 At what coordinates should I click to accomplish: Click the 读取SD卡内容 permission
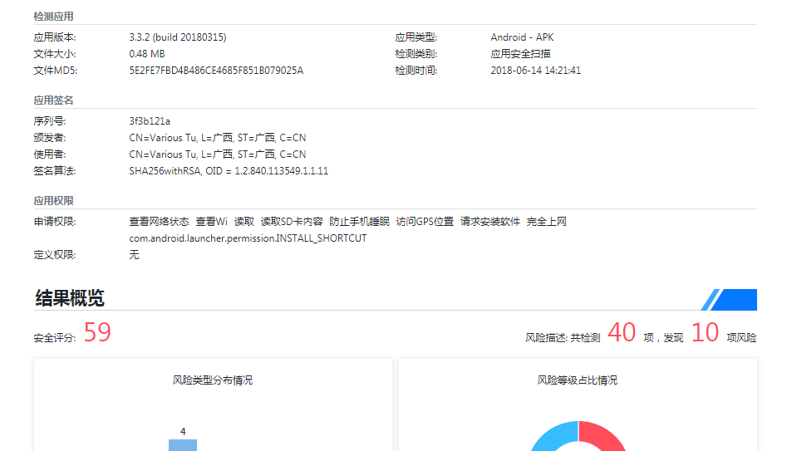[x=292, y=221]
